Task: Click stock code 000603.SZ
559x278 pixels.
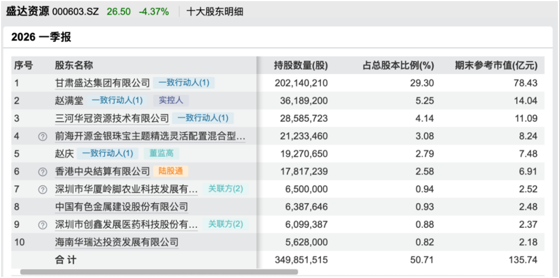Action: [76, 12]
